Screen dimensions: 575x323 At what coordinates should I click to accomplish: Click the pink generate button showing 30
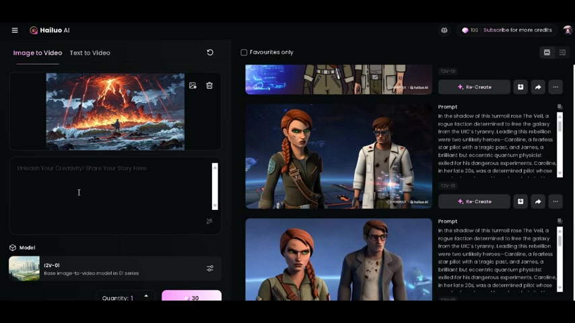(191, 295)
